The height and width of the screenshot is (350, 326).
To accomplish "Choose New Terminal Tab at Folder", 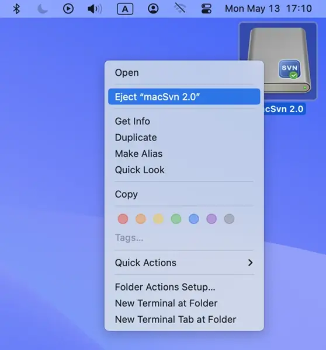I will [x=184, y=320].
